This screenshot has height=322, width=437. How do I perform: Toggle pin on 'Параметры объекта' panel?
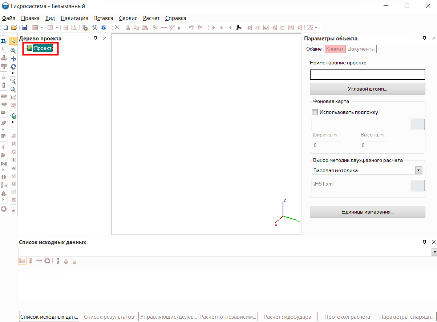pyautogui.click(x=424, y=39)
